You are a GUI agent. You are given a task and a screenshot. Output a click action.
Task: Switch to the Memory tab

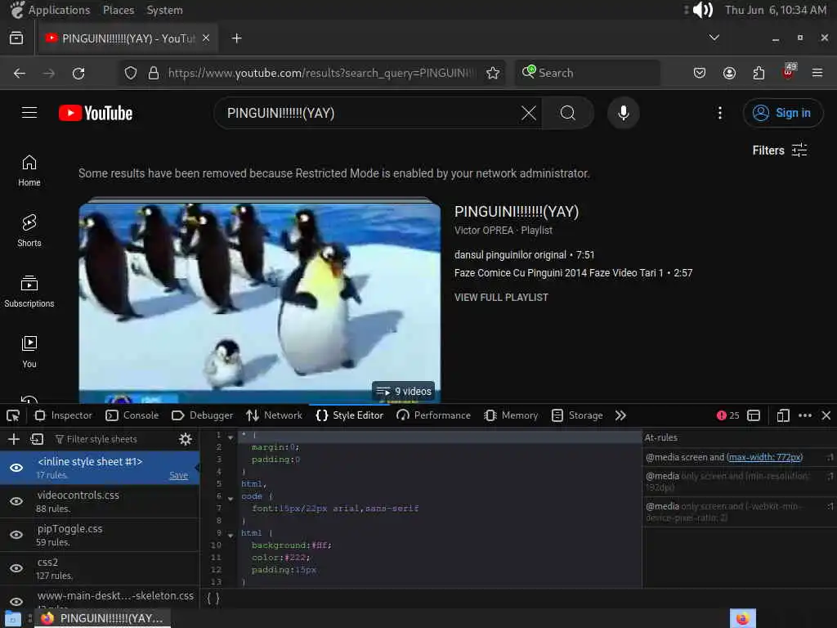click(x=511, y=415)
